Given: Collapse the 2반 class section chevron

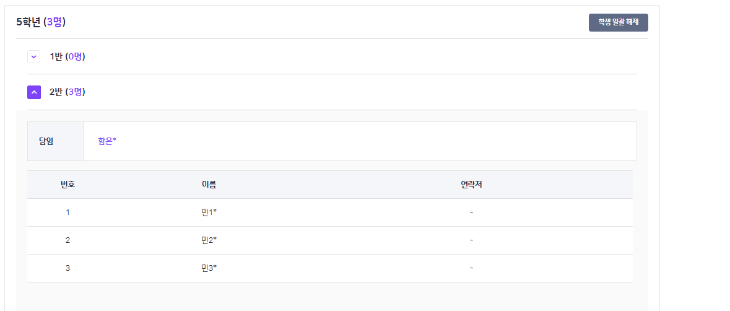Looking at the screenshot, I should click(33, 92).
